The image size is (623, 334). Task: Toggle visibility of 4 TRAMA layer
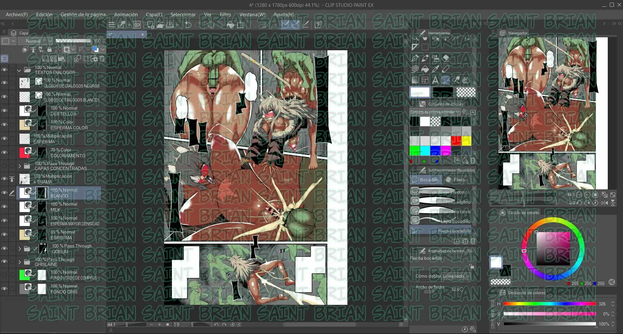(x=4, y=179)
